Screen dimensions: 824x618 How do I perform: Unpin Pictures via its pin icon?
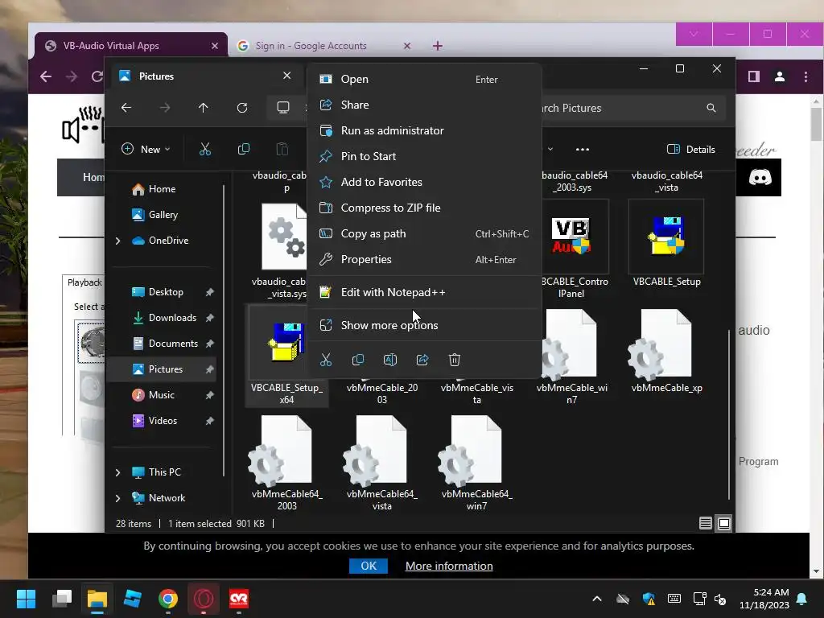pos(210,369)
